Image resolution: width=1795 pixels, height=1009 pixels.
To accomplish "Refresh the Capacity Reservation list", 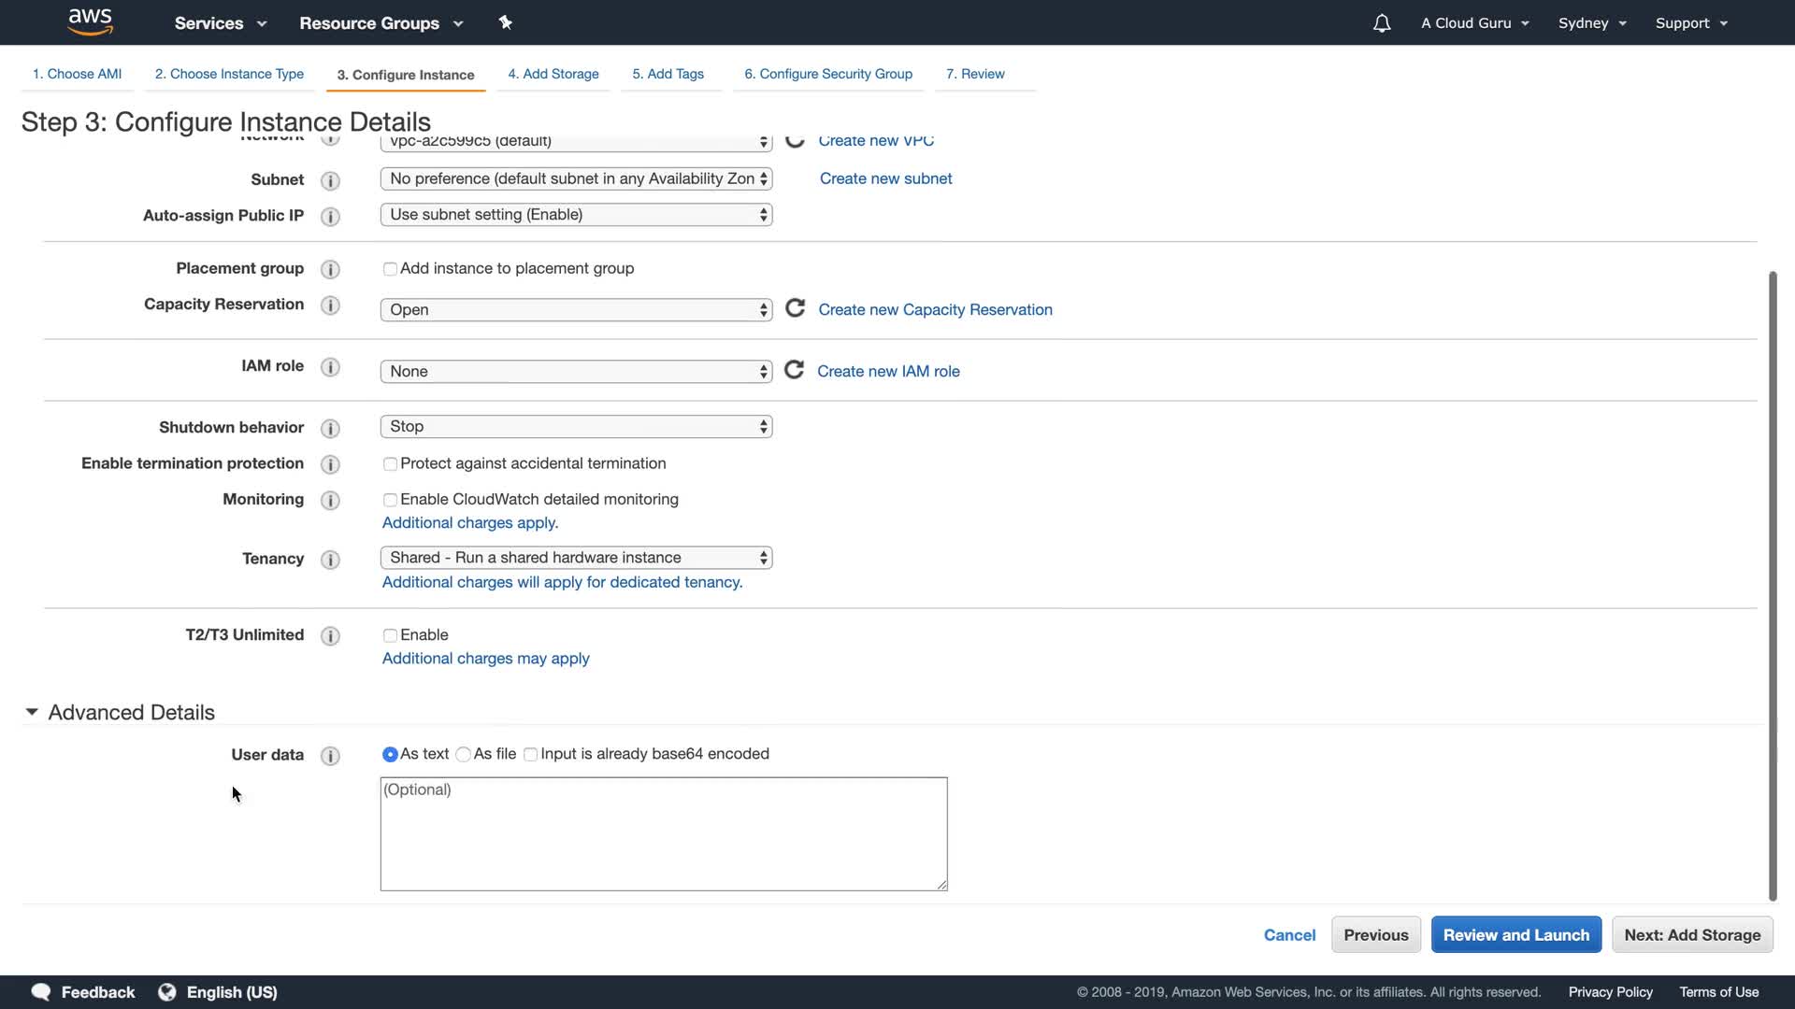I will [x=795, y=308].
